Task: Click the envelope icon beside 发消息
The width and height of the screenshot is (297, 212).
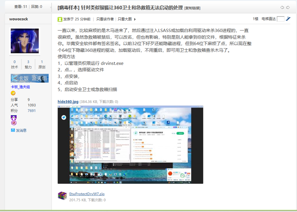Action: pos(13,130)
